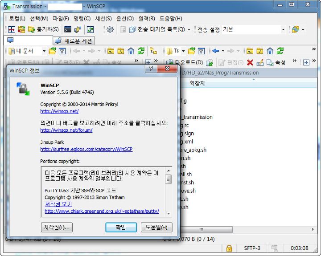Click the 전송 대기열 목록(Q) queue button
This screenshot has height=256, width=321.
coord(157,30)
